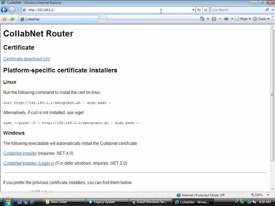Click the Internet Protected Mode status text
This screenshot has width=275, height=206.
click(203, 195)
